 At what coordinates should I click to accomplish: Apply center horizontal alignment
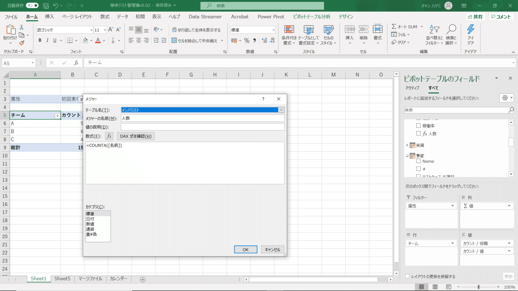(x=139, y=41)
